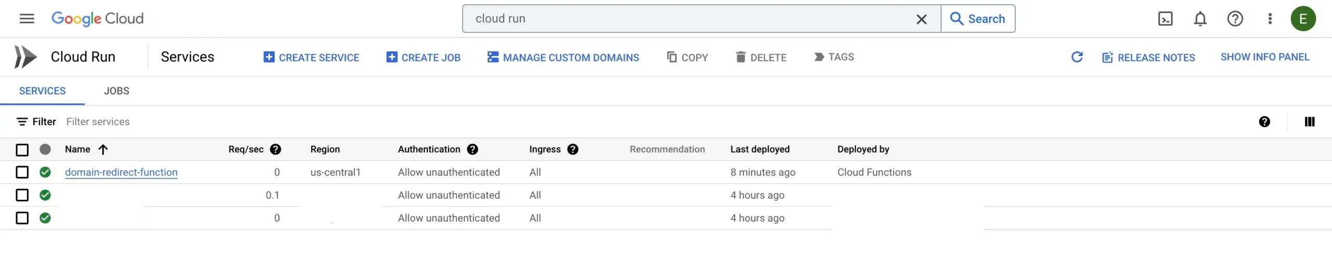Open the help question mark menu
This screenshot has height=278, width=1332.
pyautogui.click(x=1235, y=19)
